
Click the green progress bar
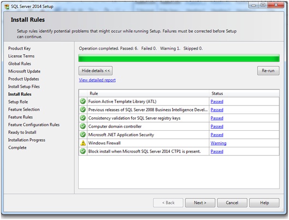[x=179, y=58]
